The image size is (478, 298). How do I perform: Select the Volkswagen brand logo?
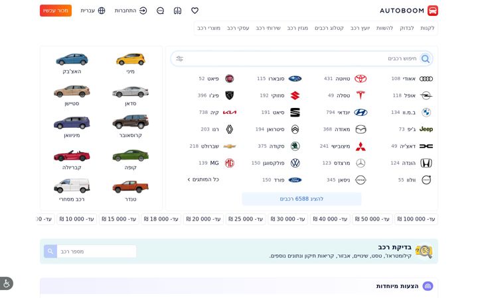click(x=295, y=163)
